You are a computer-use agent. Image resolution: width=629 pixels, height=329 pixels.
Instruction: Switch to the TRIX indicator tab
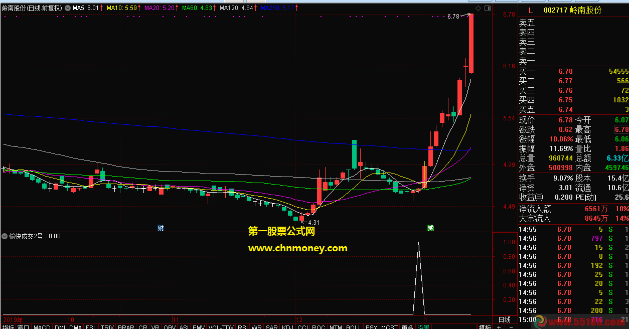click(107, 327)
